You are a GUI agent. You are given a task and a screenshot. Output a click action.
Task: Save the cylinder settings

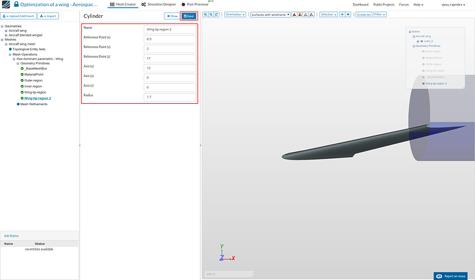click(189, 16)
